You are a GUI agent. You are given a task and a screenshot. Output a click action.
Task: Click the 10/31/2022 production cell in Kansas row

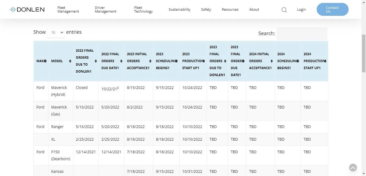click(193, 171)
